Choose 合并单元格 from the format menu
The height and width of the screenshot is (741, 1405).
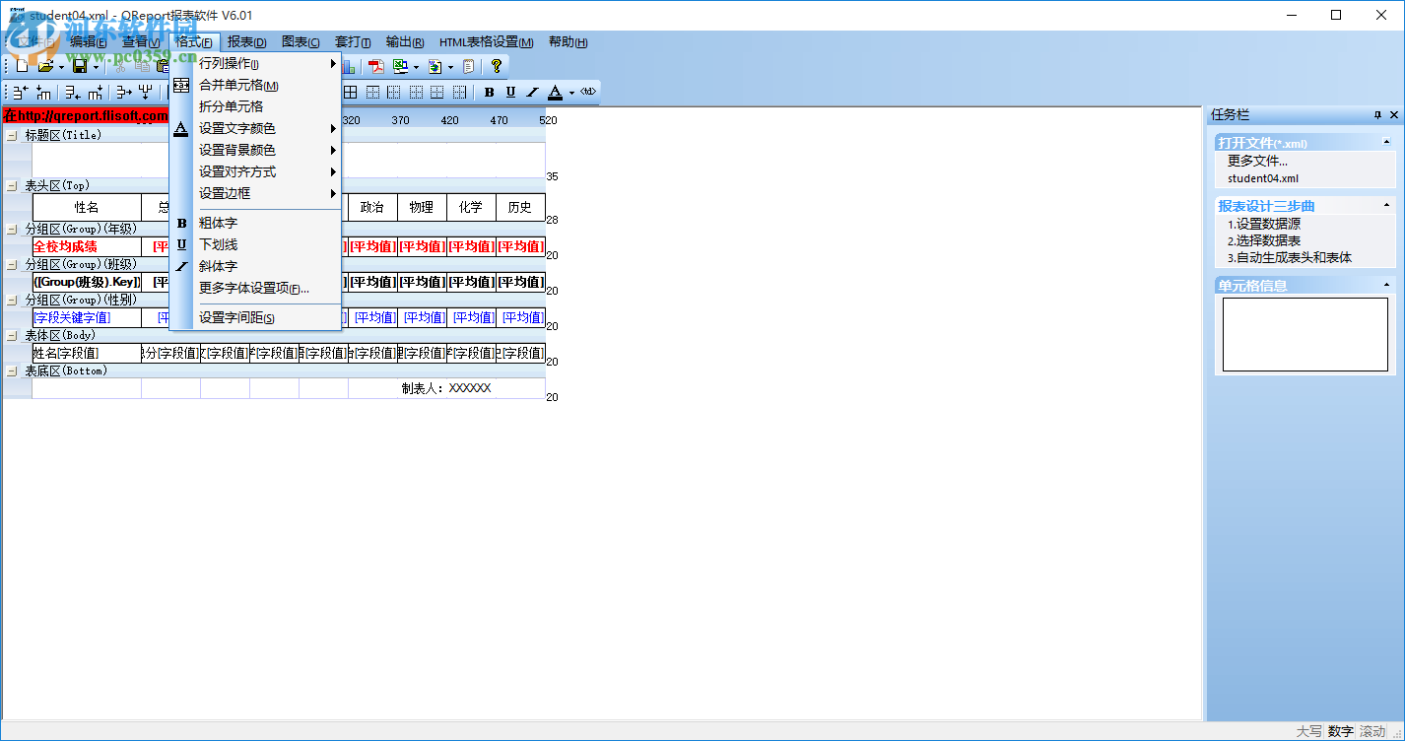[239, 86]
